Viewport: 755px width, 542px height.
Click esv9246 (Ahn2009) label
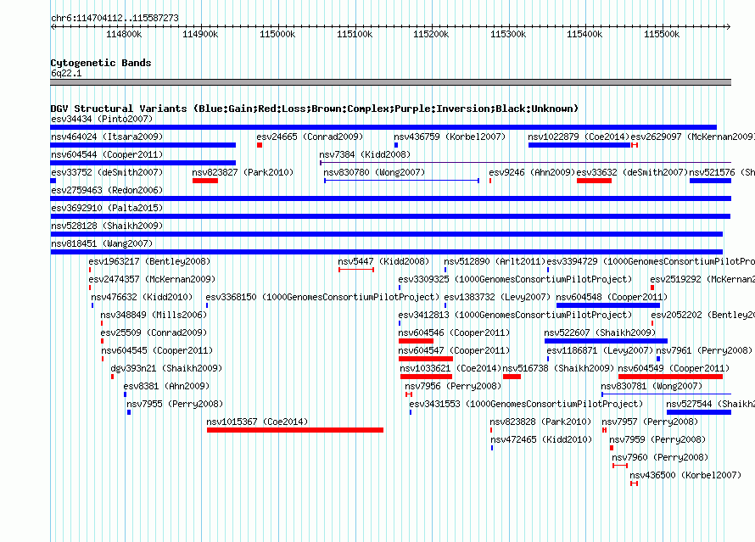pyautogui.click(x=532, y=172)
